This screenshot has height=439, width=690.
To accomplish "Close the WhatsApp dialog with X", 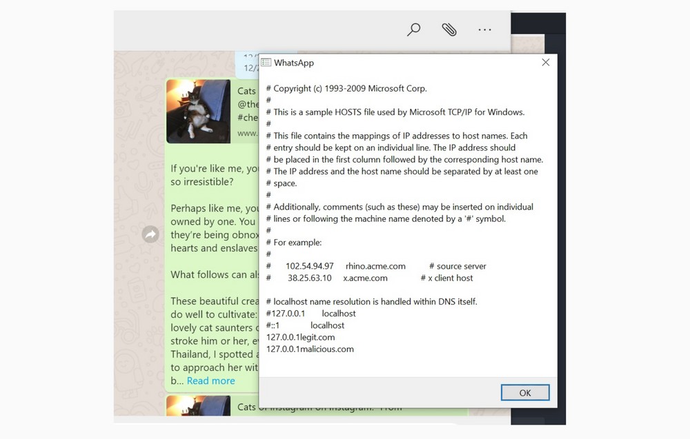I will coord(546,63).
